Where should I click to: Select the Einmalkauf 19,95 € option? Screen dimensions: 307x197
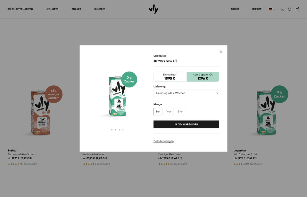(170, 77)
